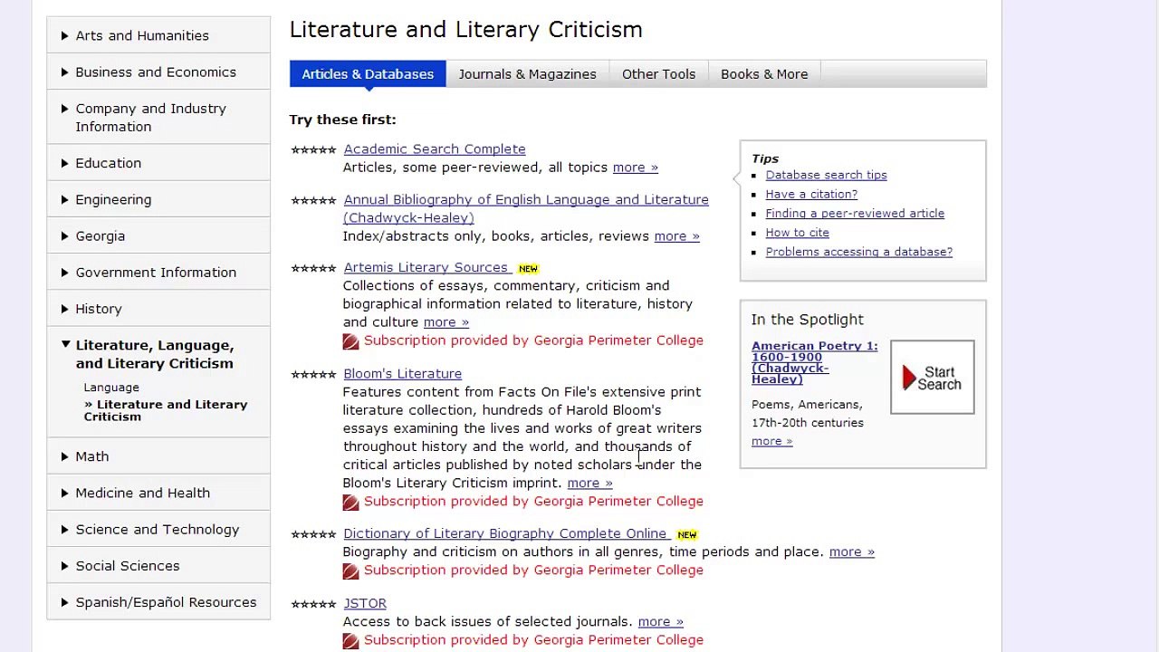Expand Company and Industry Information category
1159x652 pixels.
(158, 118)
